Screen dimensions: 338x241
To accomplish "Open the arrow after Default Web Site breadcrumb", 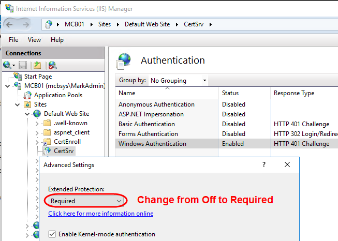I will [x=177, y=24].
